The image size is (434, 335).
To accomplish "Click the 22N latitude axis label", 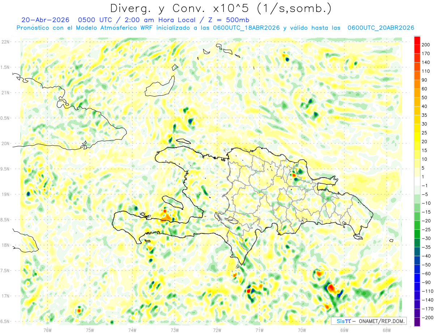I will pos(5,42).
